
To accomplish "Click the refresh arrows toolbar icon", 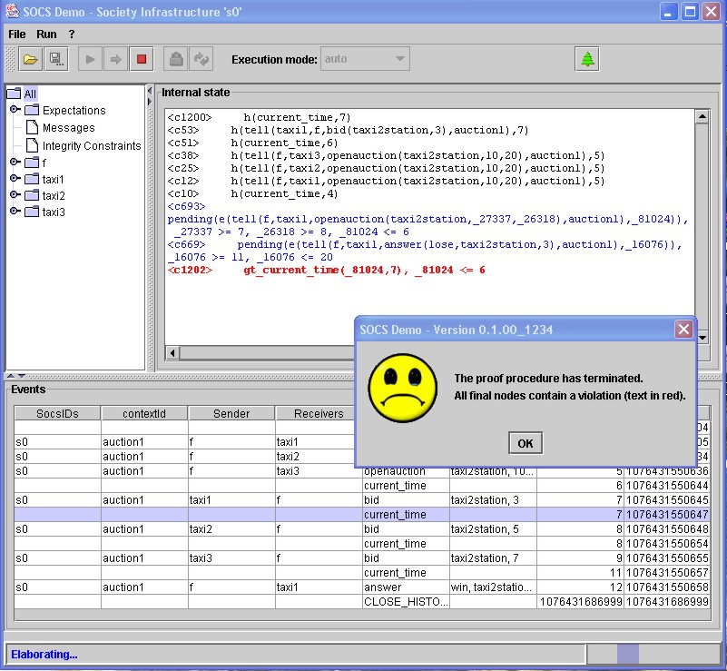I will [x=201, y=60].
